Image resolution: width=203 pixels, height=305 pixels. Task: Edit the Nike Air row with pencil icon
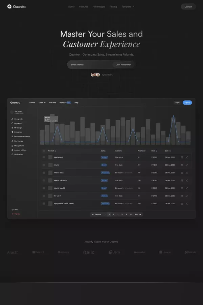point(187,165)
